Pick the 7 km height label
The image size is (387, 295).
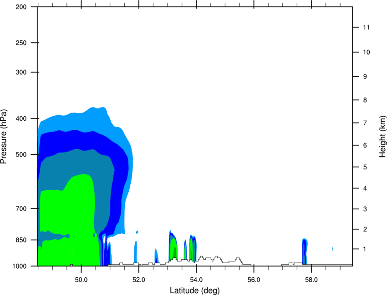(x=365, y=123)
